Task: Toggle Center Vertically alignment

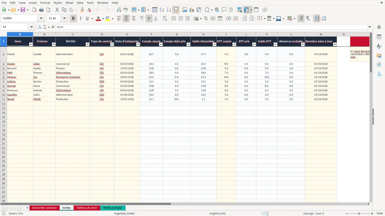Action: point(149,19)
